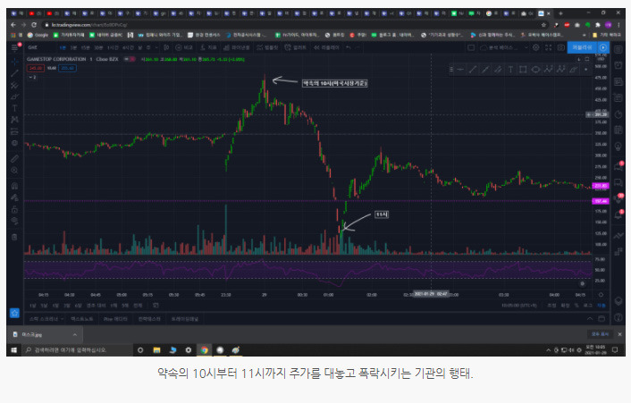Open the help question mark icon
Image resolution: width=631 pixels, height=403 pixels.
(x=618, y=318)
